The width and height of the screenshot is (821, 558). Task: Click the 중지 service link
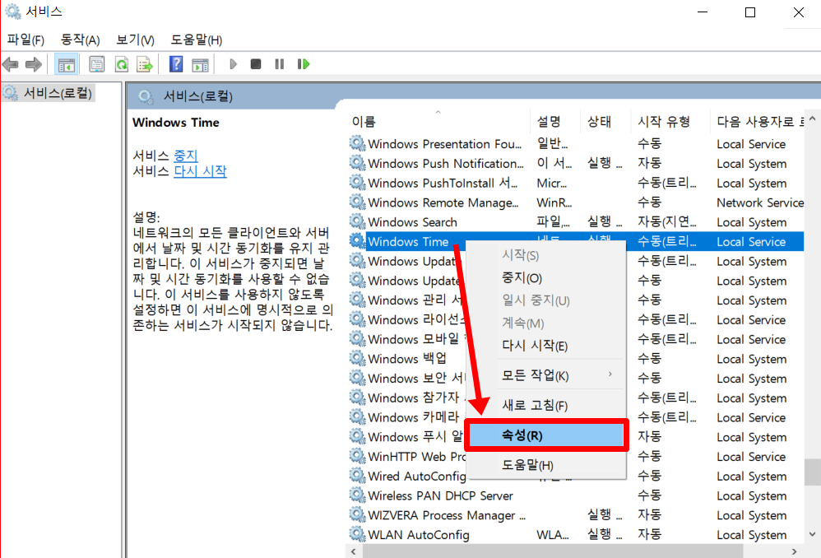[185, 156]
